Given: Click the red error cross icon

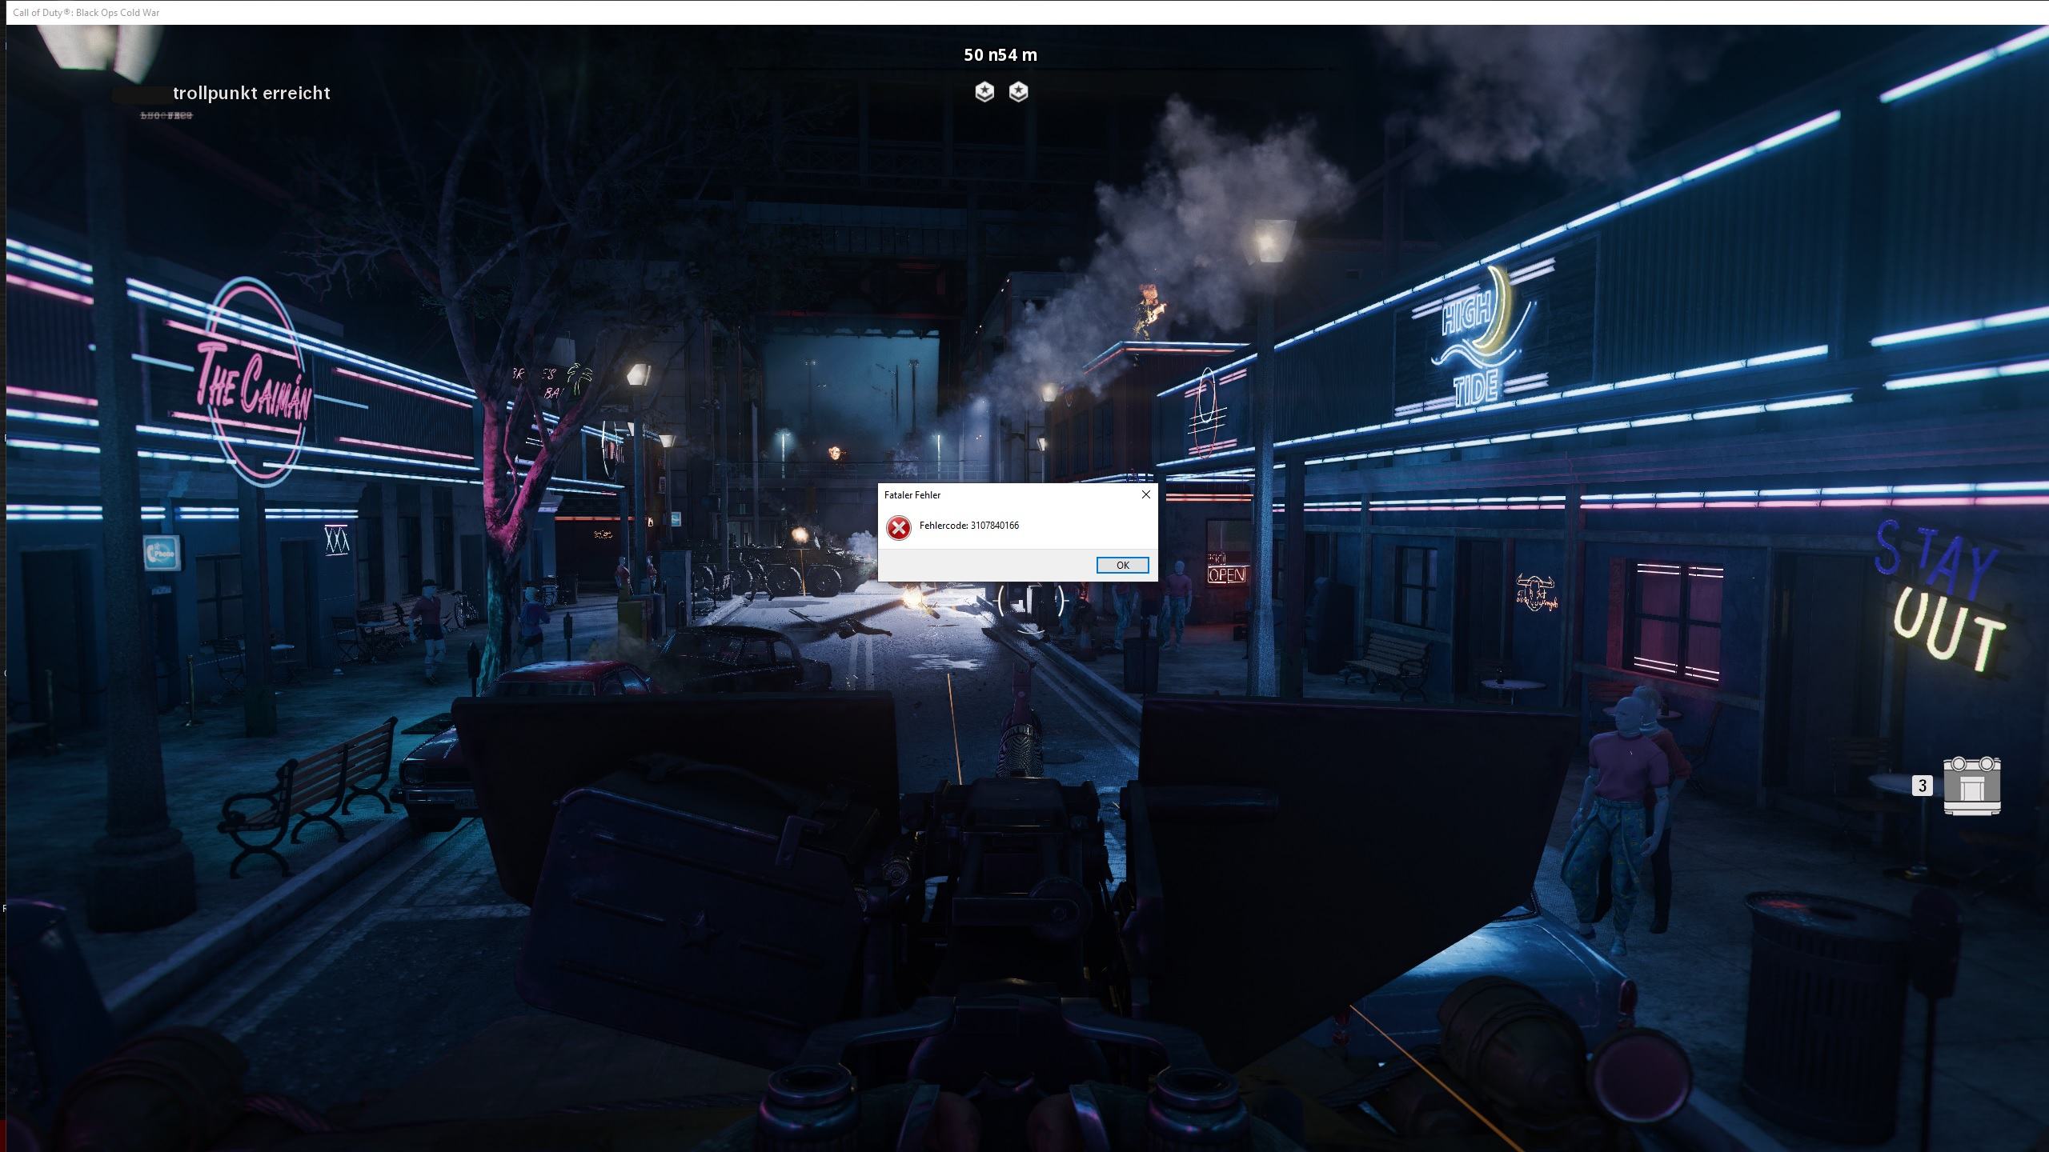Looking at the screenshot, I should point(899,528).
